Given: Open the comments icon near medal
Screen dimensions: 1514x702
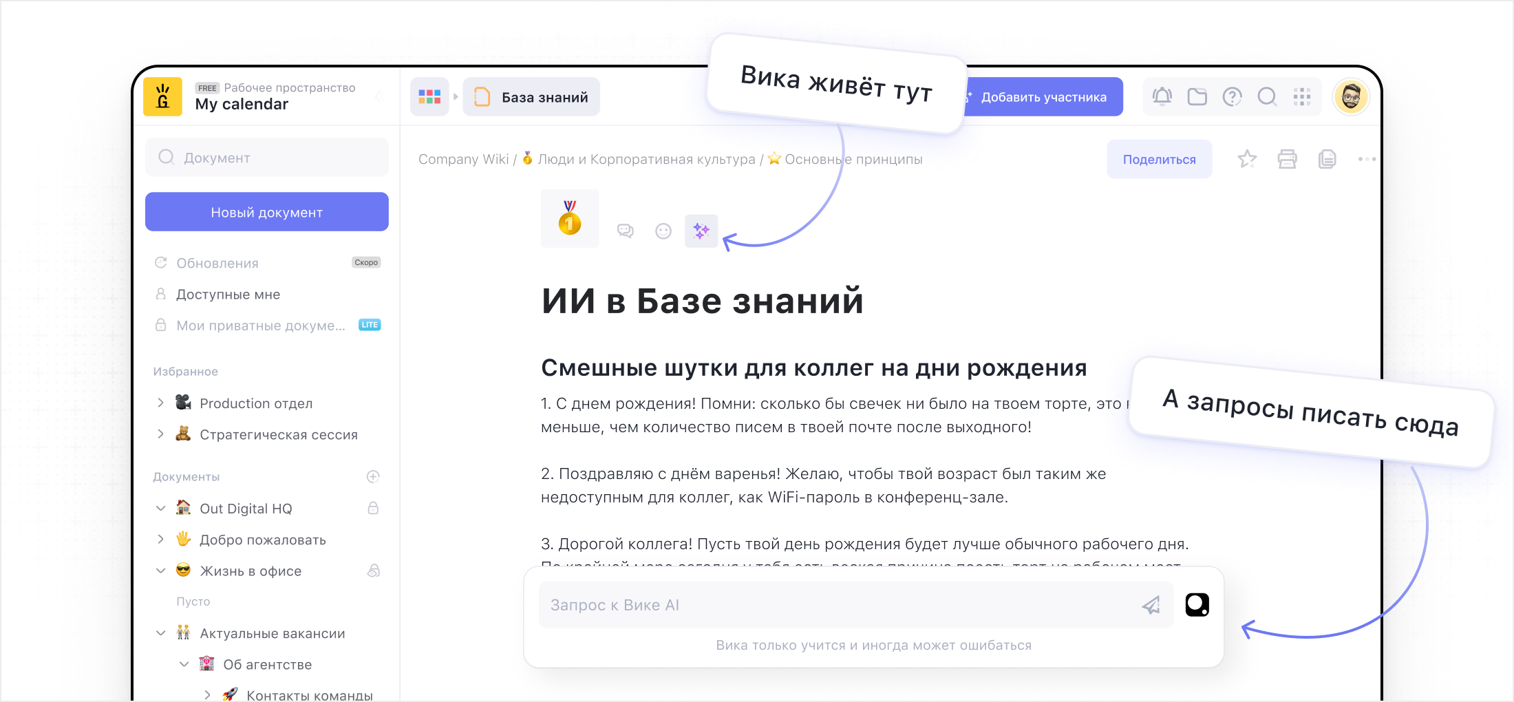Looking at the screenshot, I should pos(625,231).
